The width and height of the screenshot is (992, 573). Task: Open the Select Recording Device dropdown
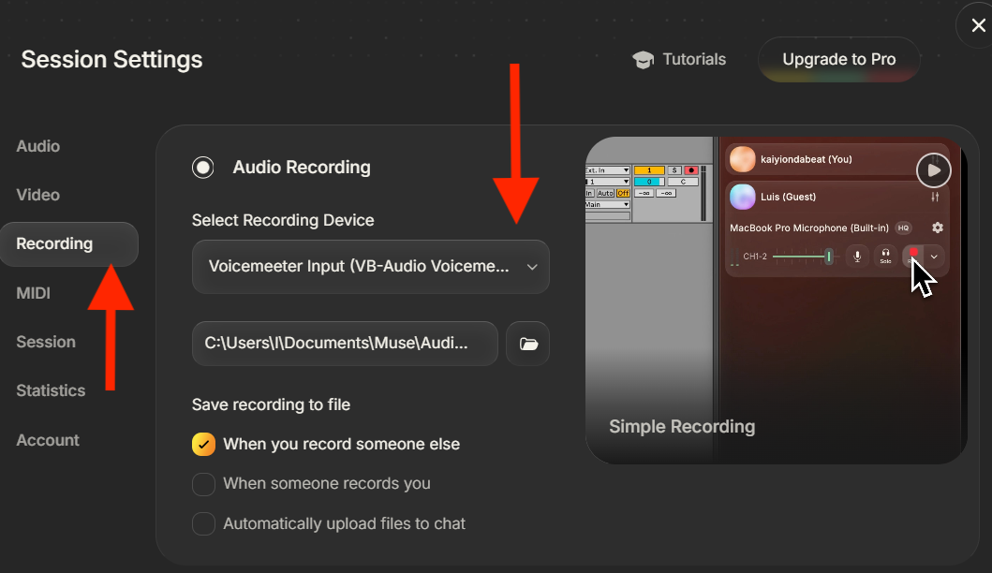click(x=370, y=267)
